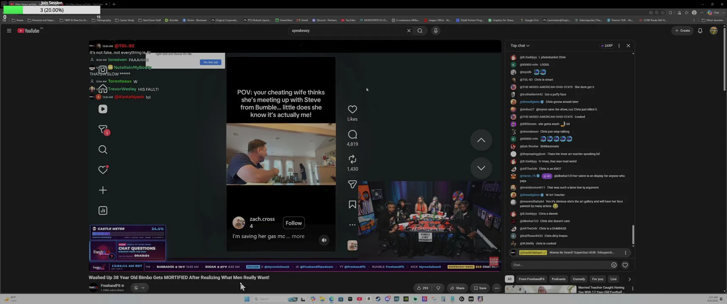The image size is (727, 304).
Task: Open options on pinned FreshFitMiami message
Action: (626, 252)
